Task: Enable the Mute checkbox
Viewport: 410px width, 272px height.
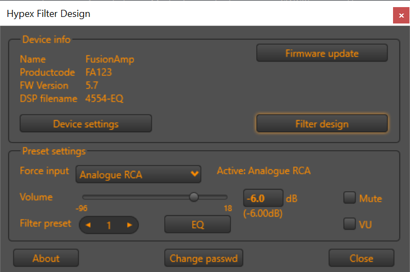Action: click(x=350, y=198)
